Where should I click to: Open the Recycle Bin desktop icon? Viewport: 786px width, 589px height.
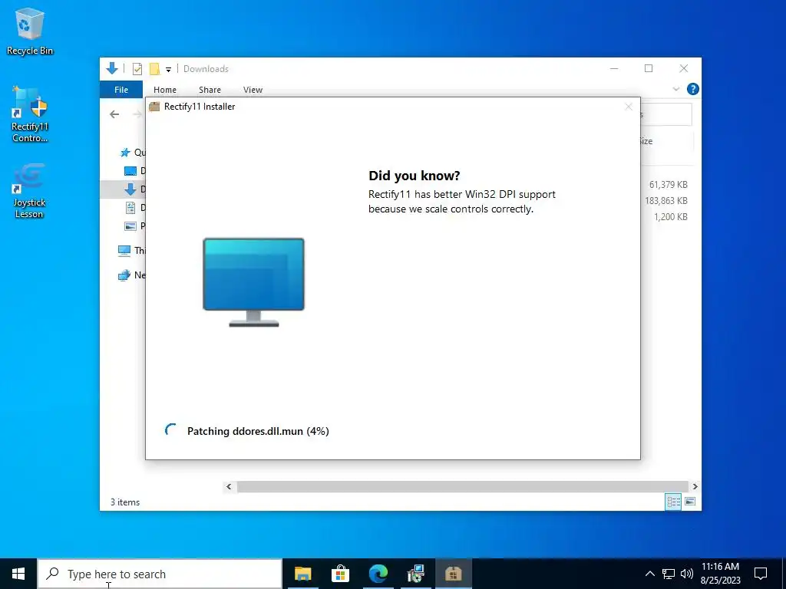click(x=30, y=31)
